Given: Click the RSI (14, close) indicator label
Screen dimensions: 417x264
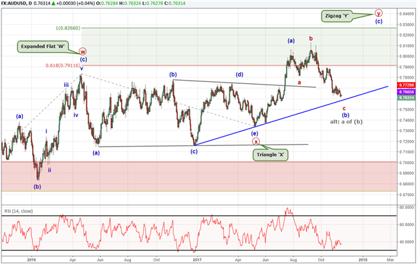Looking at the screenshot, I should point(18,211).
